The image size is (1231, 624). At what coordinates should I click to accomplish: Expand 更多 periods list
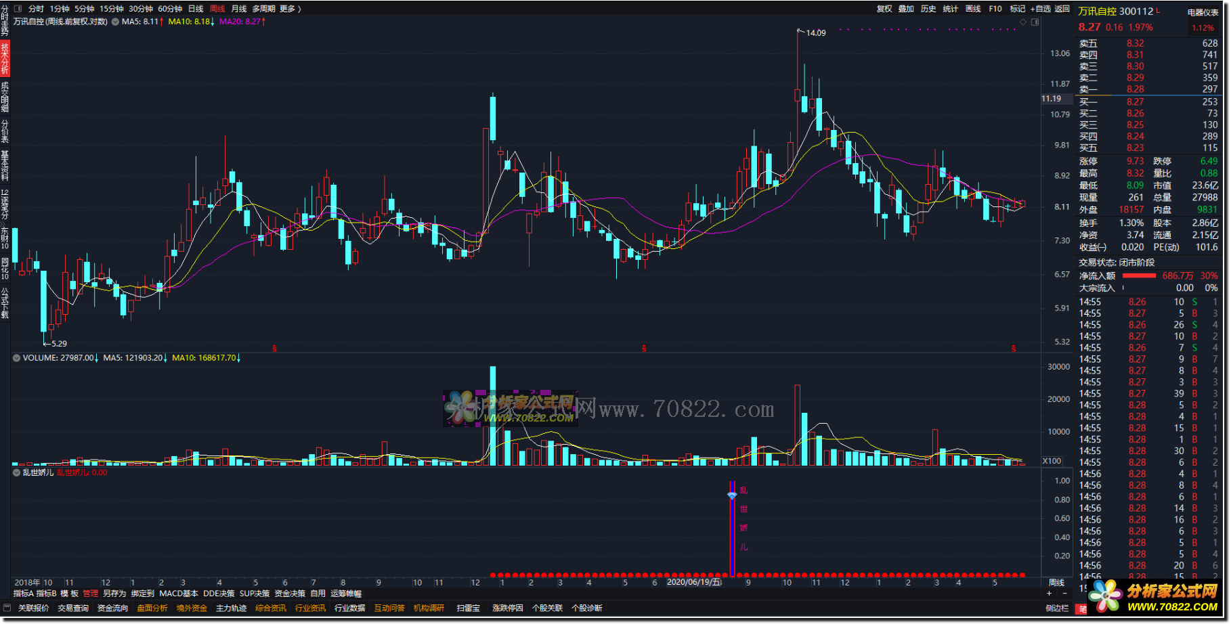pos(290,9)
